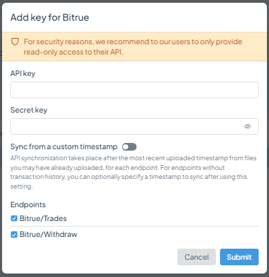Viewport: 269px width, 277px height.
Task: Uncheck the Bitrue/Withdraw endpoint checkbox
Action: pos(14,234)
